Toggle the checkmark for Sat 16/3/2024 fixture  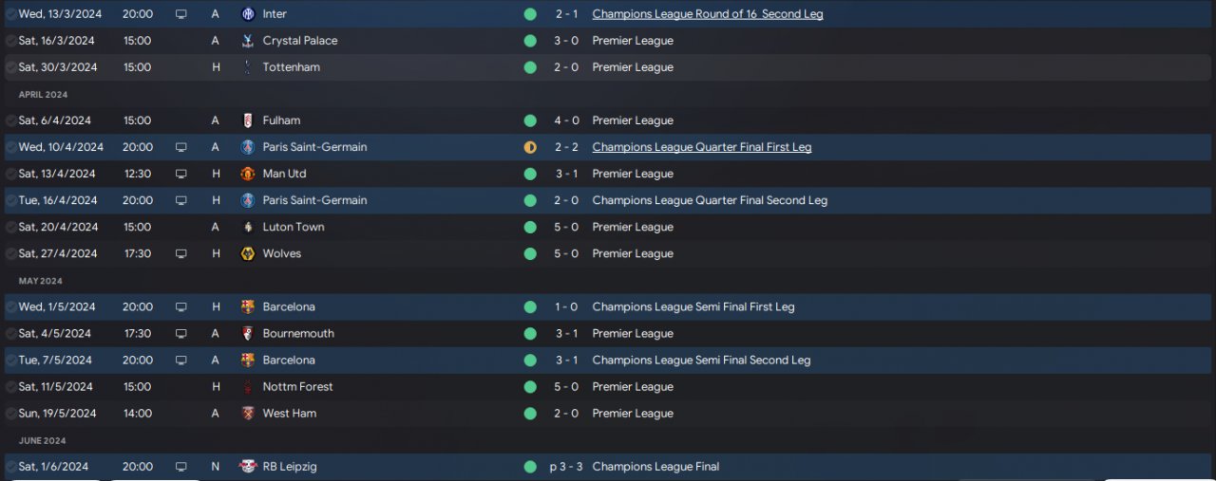coord(10,41)
